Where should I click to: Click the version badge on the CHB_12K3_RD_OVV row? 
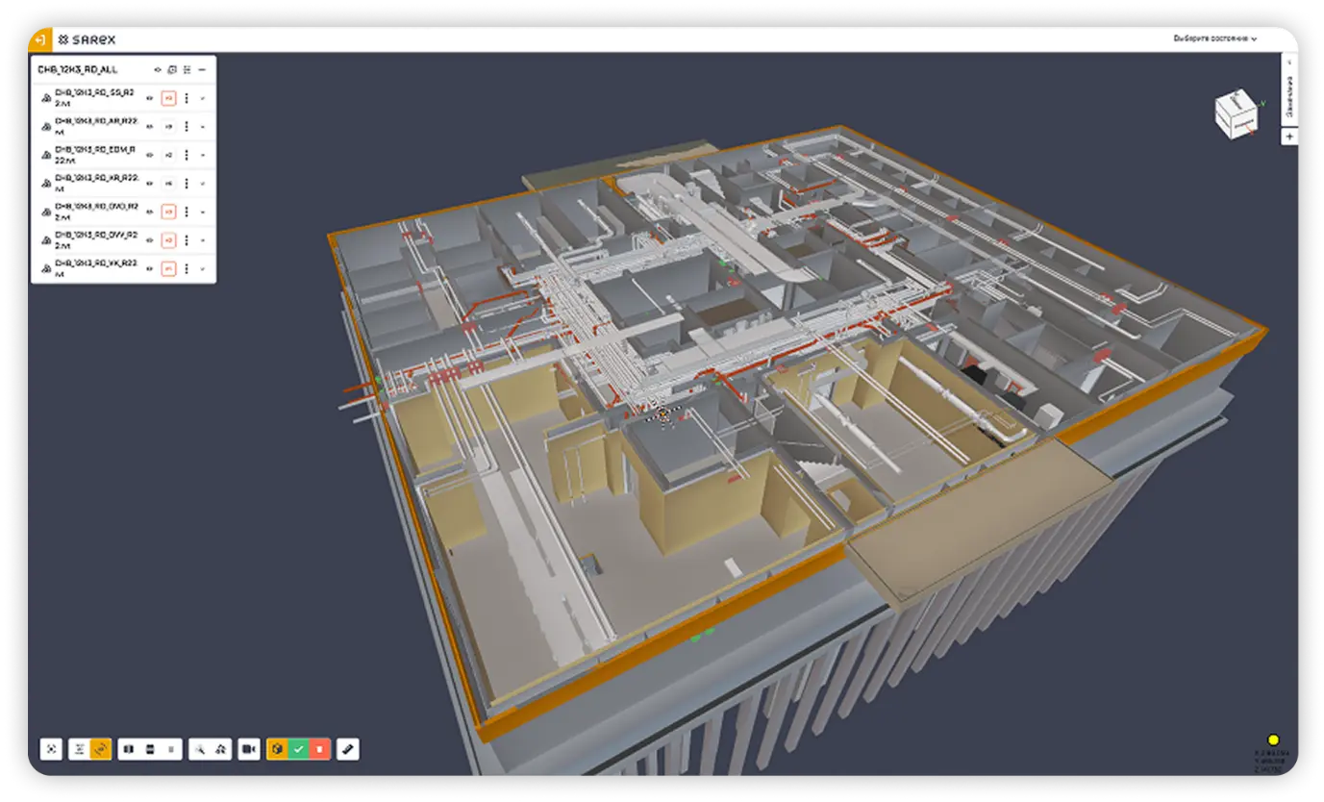168,239
